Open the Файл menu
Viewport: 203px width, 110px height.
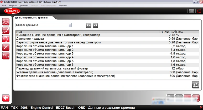pyautogui.click(x=4, y=6)
